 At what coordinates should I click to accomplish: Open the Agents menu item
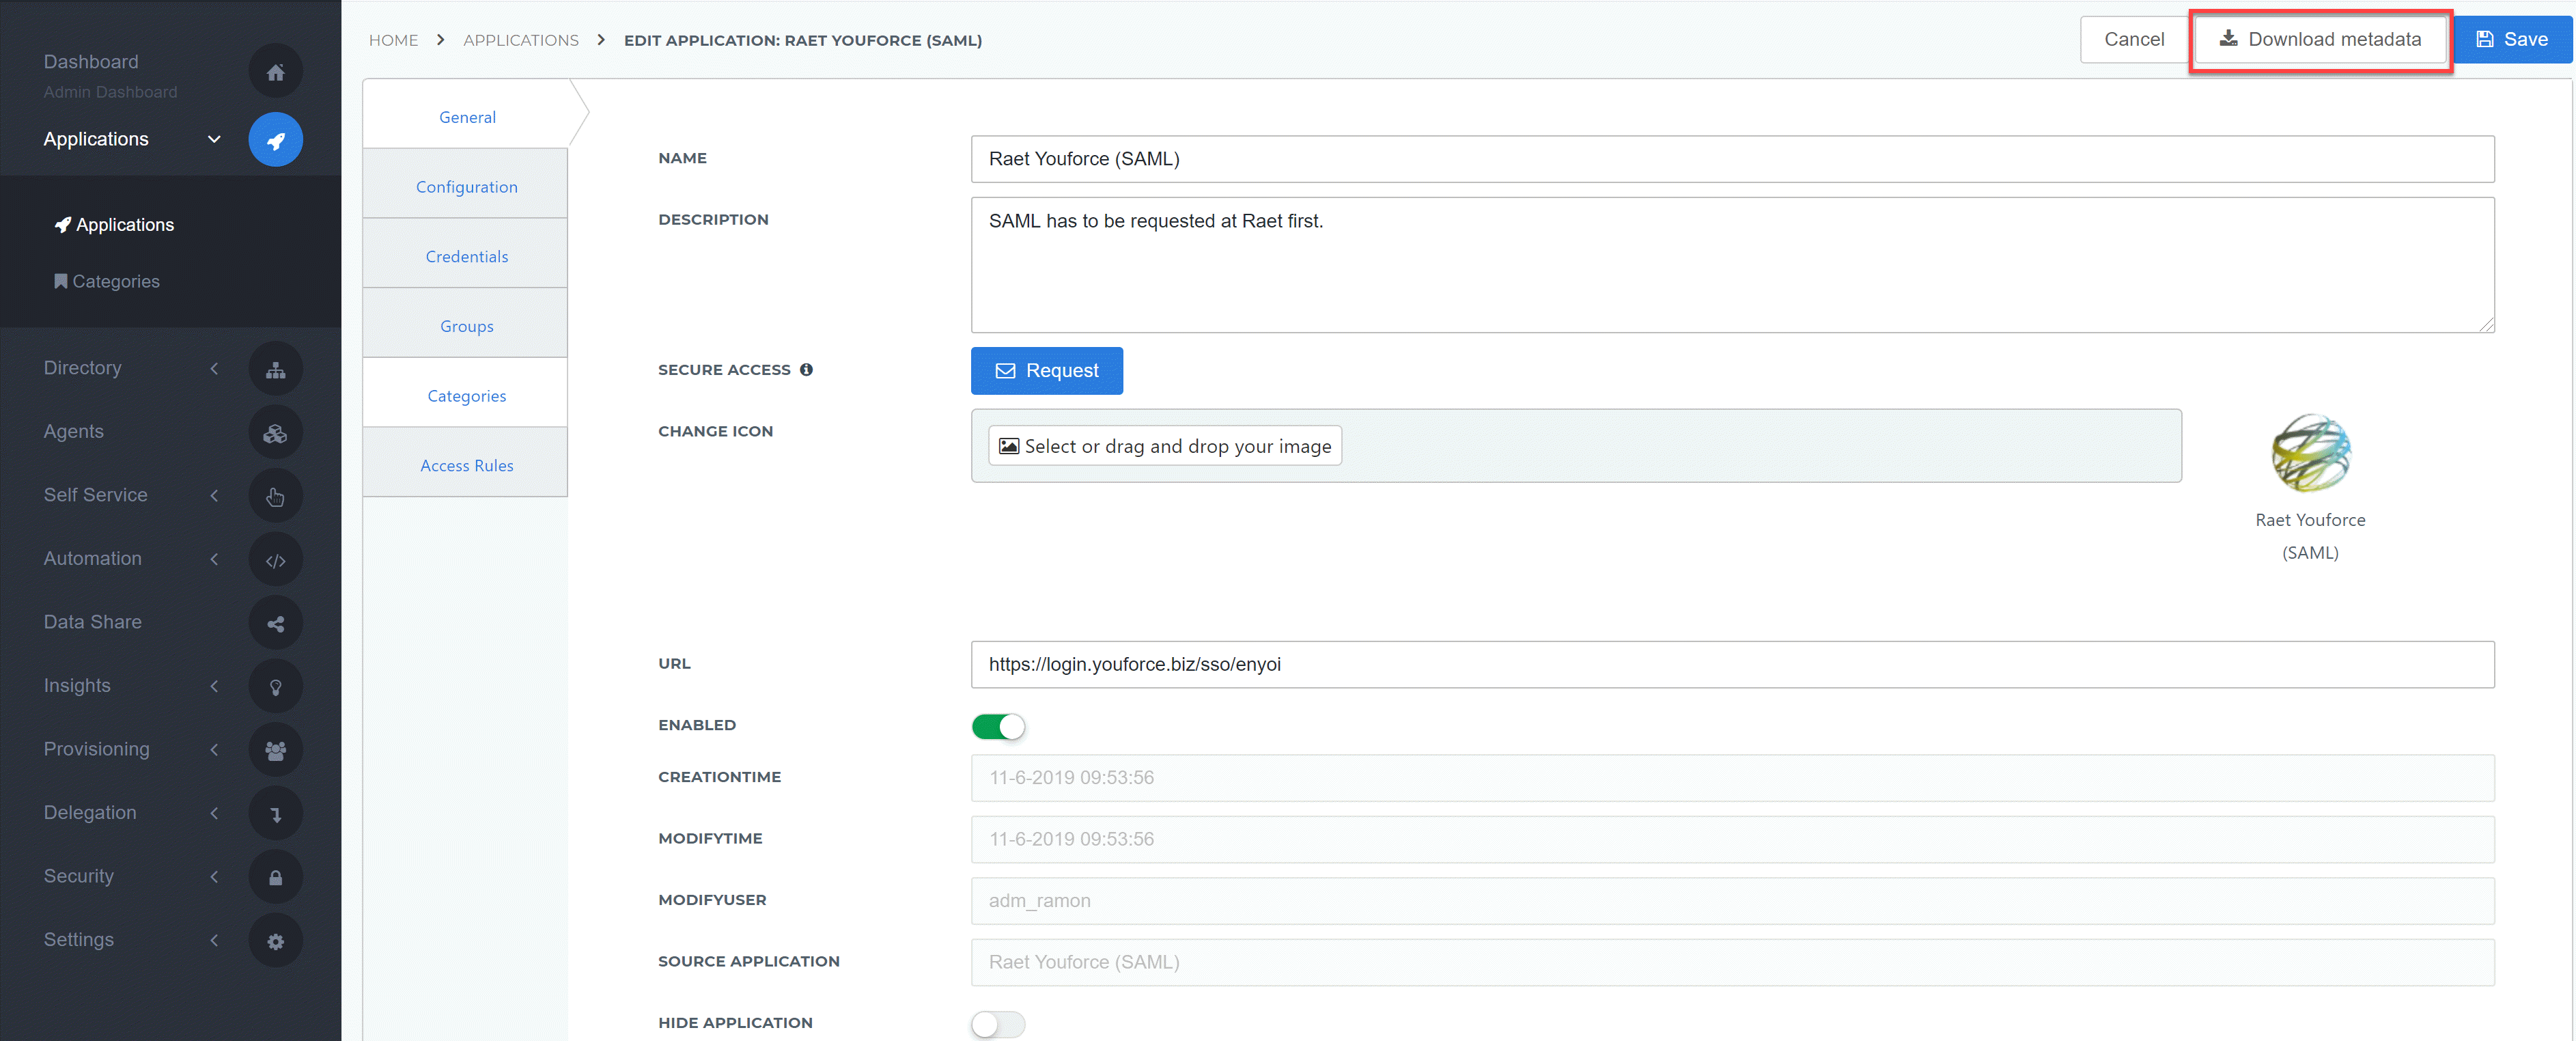[73, 432]
